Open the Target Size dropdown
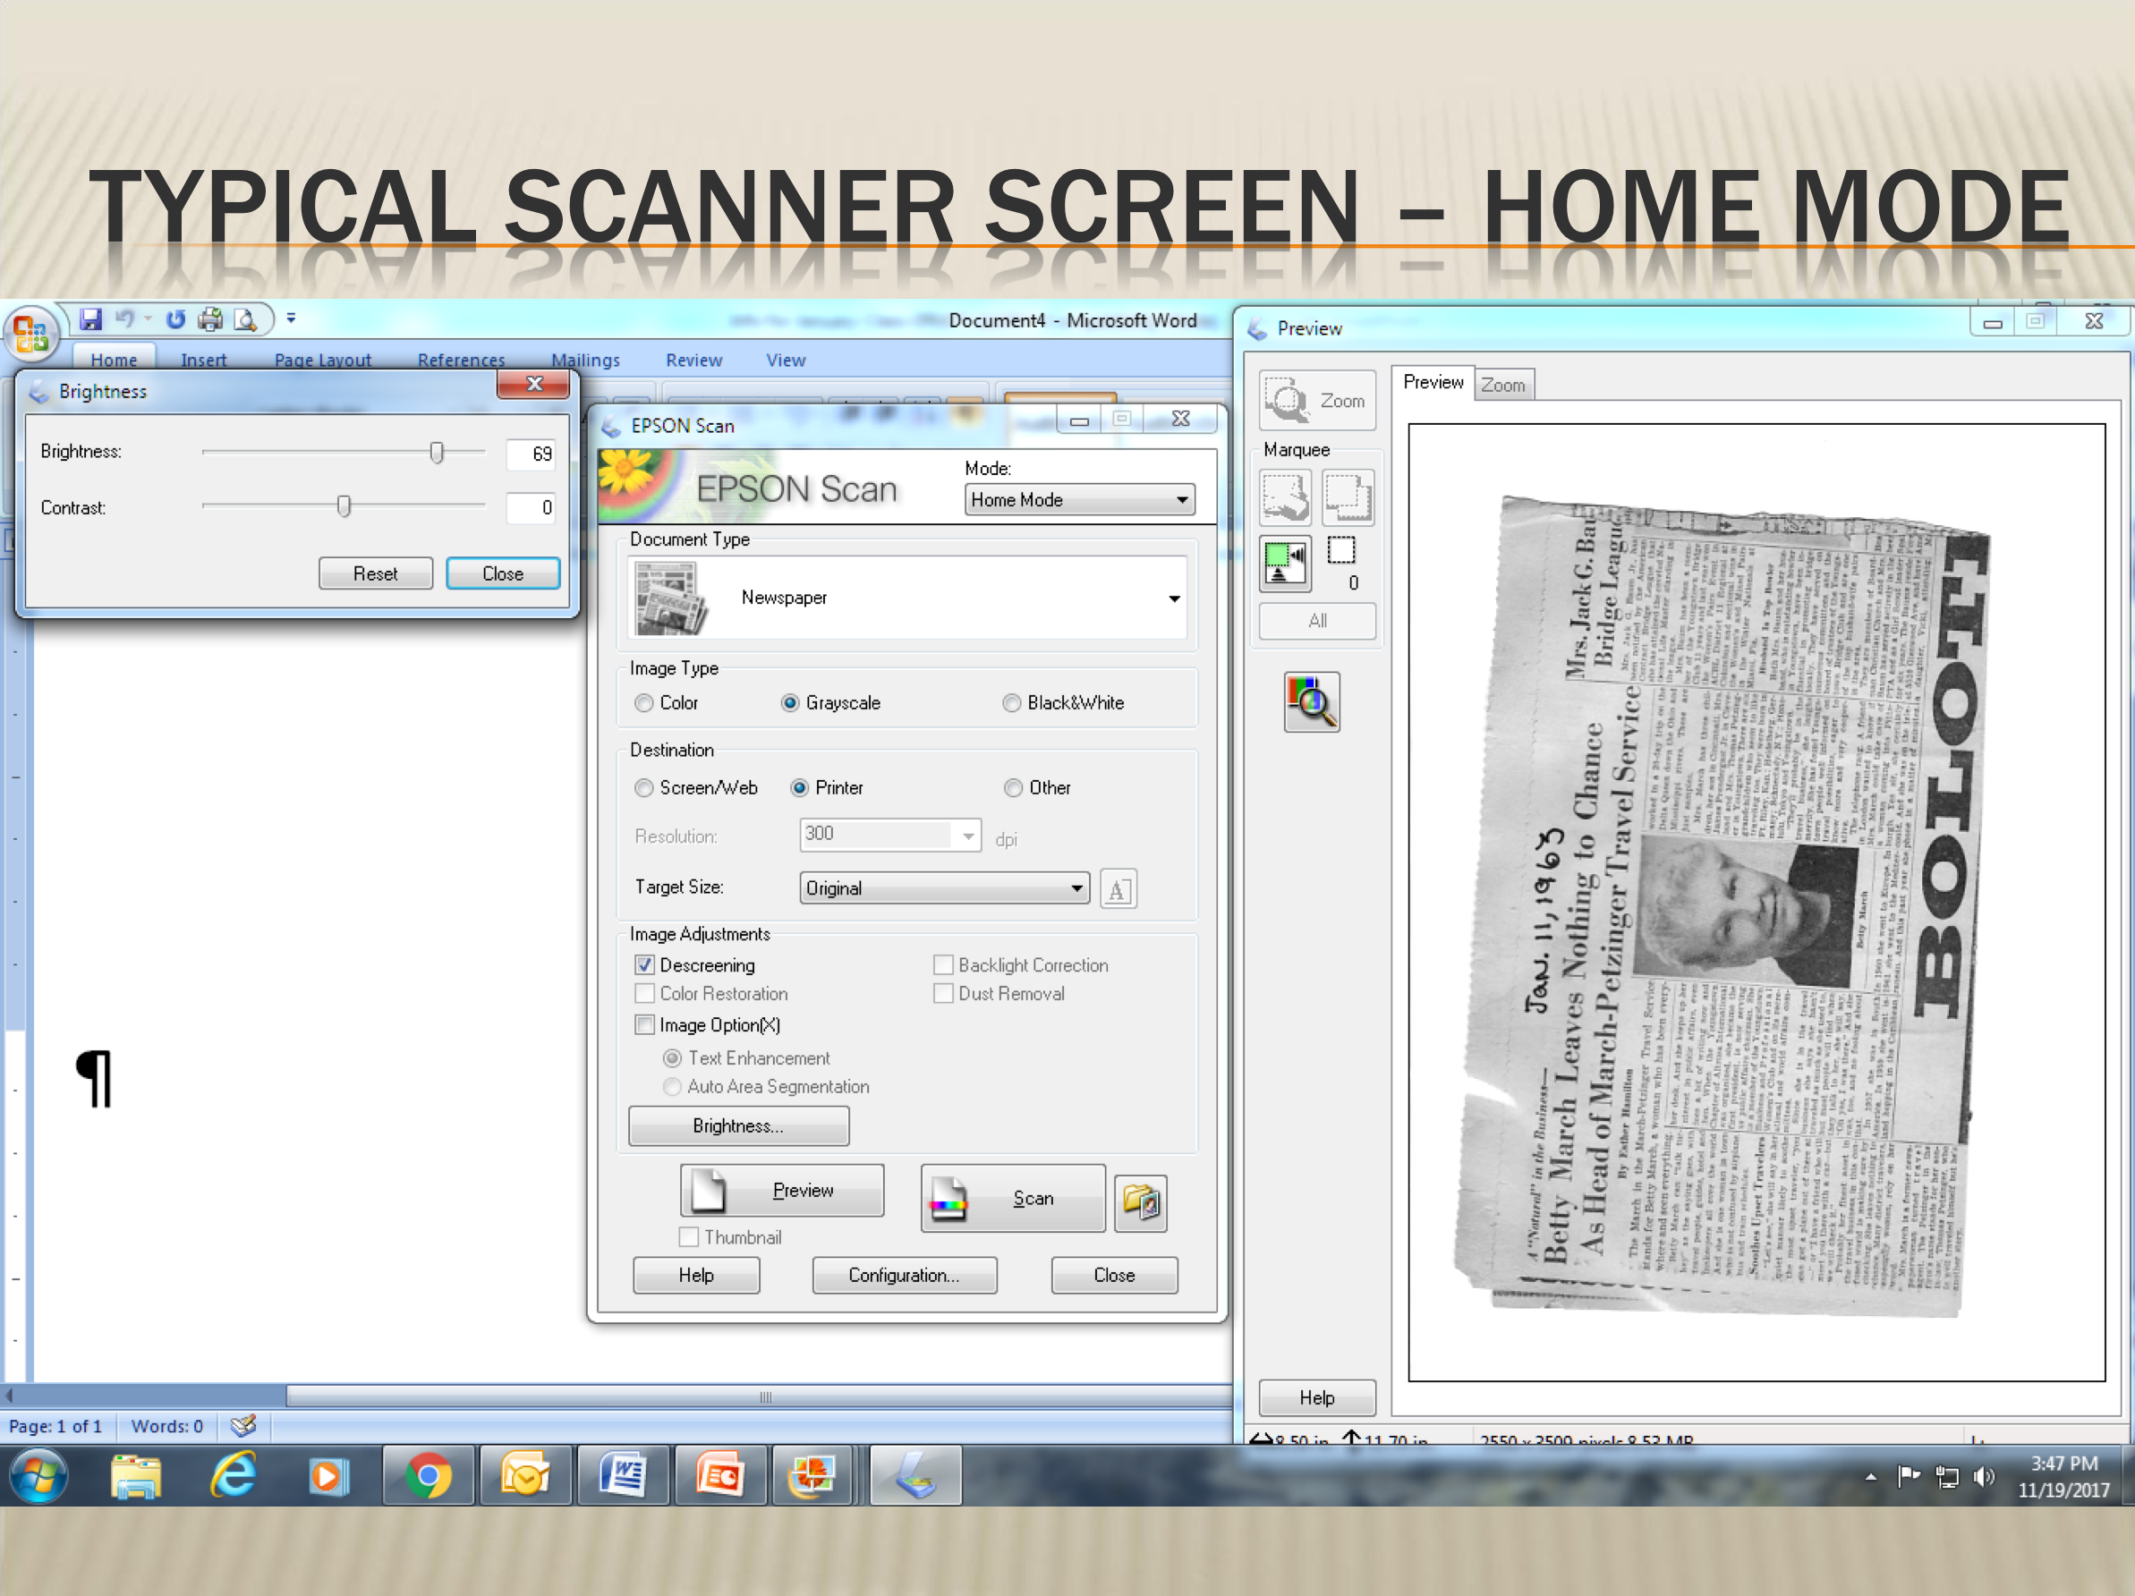Screen dimensions: 2135x1596 [944, 888]
